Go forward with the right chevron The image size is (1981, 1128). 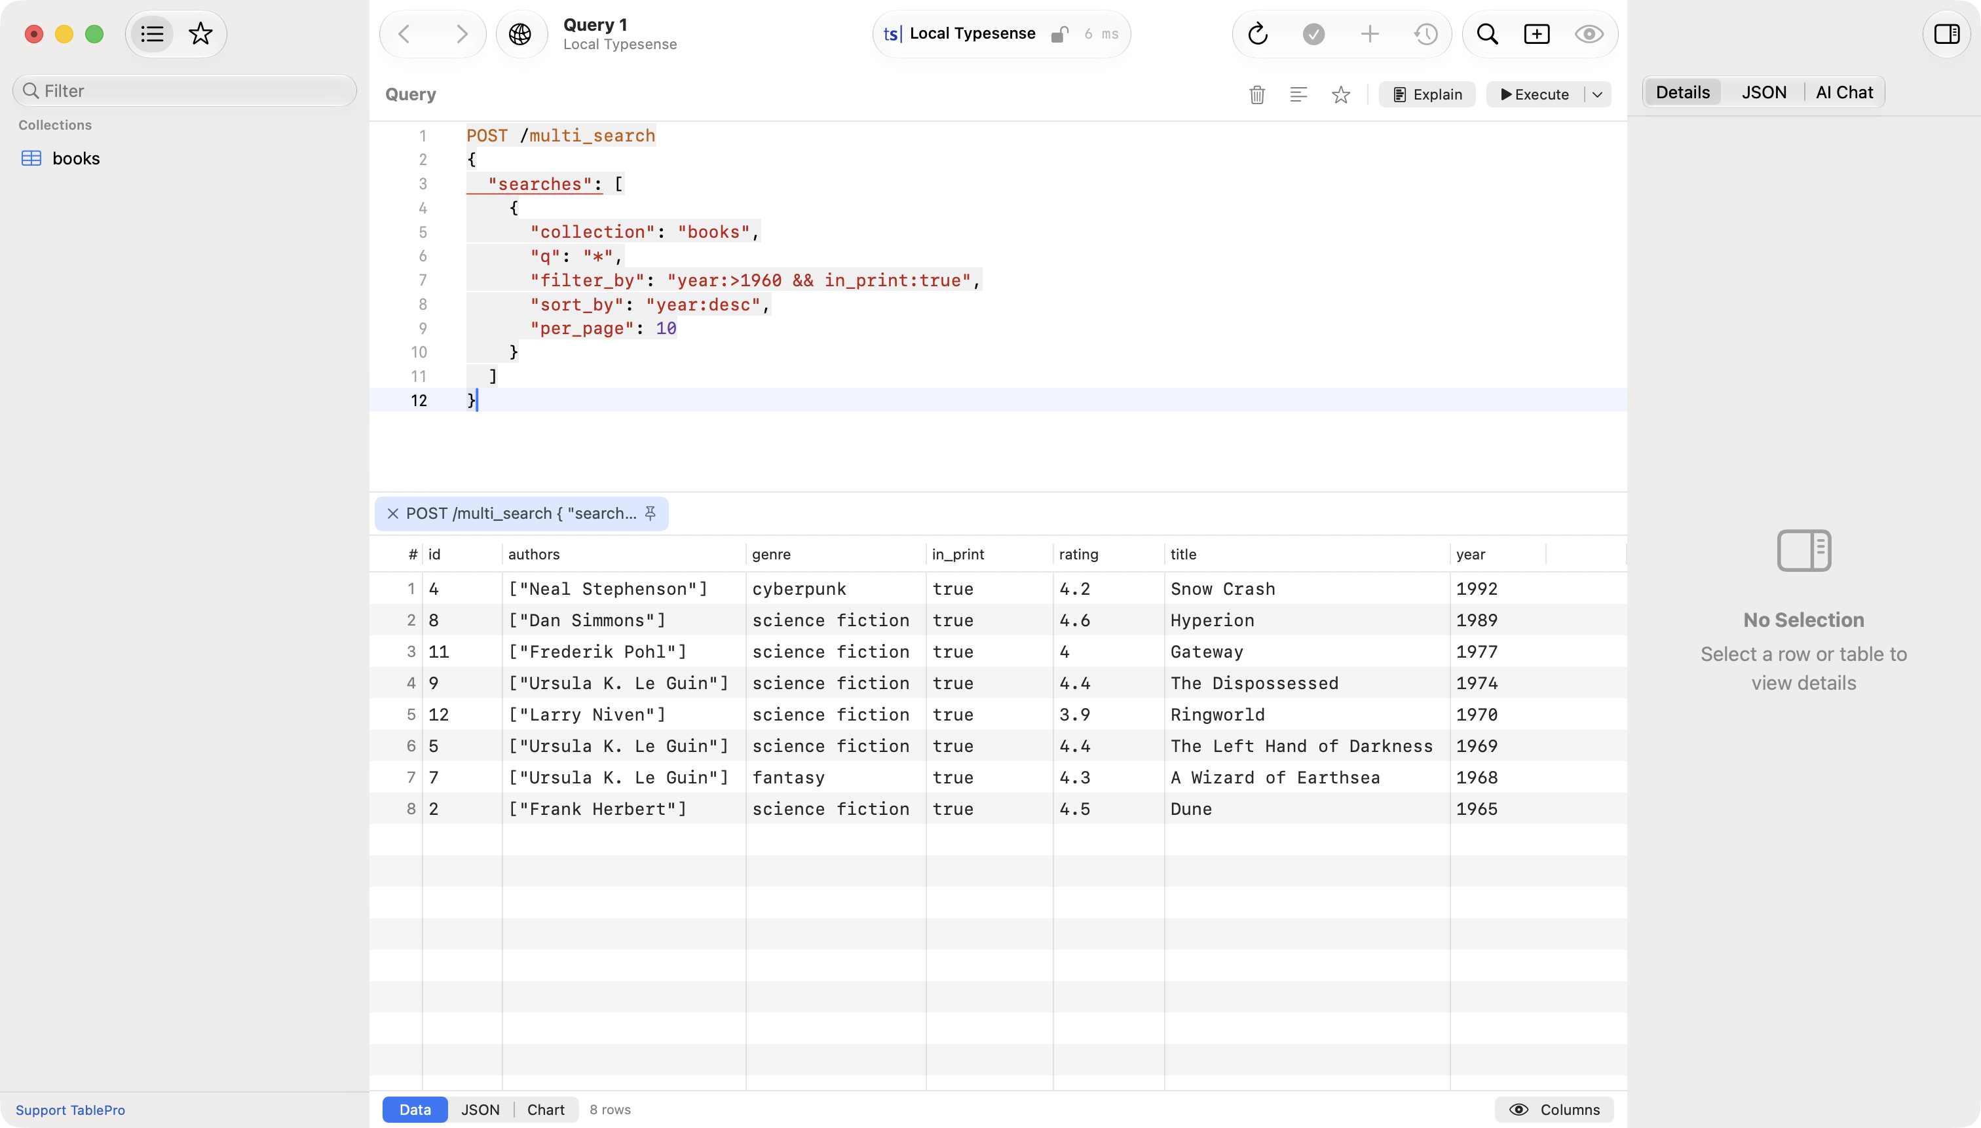click(462, 34)
